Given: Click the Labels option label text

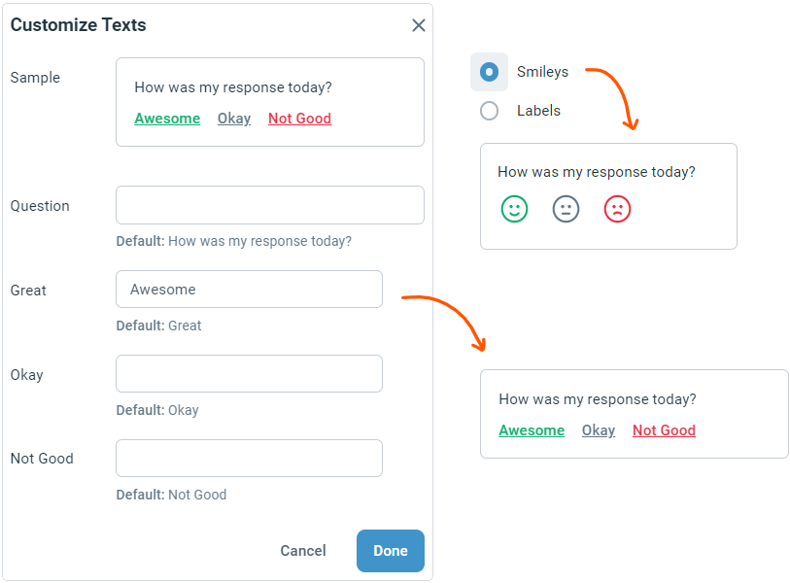Looking at the screenshot, I should click(x=538, y=111).
